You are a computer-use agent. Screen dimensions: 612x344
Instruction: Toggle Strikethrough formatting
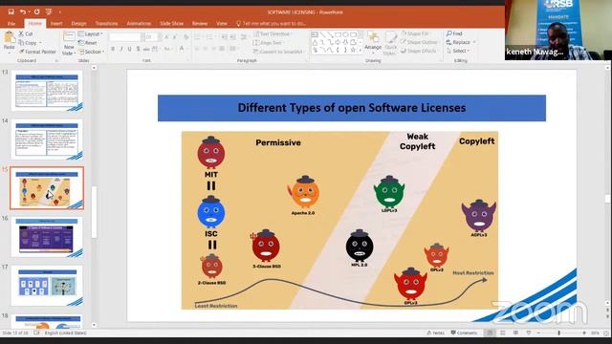coord(146,49)
